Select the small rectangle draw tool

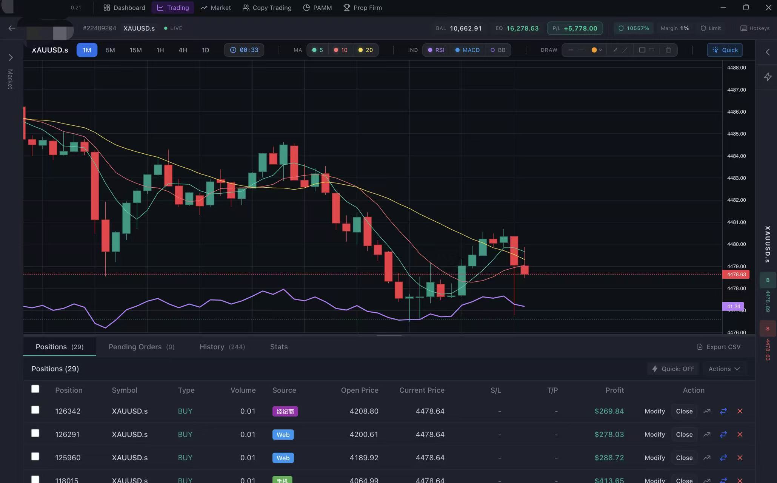pos(651,50)
